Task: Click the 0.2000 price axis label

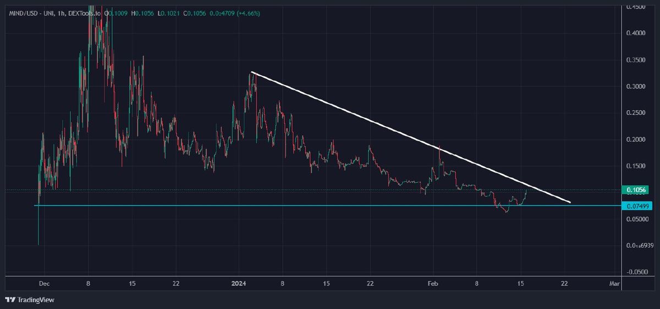Action: pyautogui.click(x=637, y=140)
